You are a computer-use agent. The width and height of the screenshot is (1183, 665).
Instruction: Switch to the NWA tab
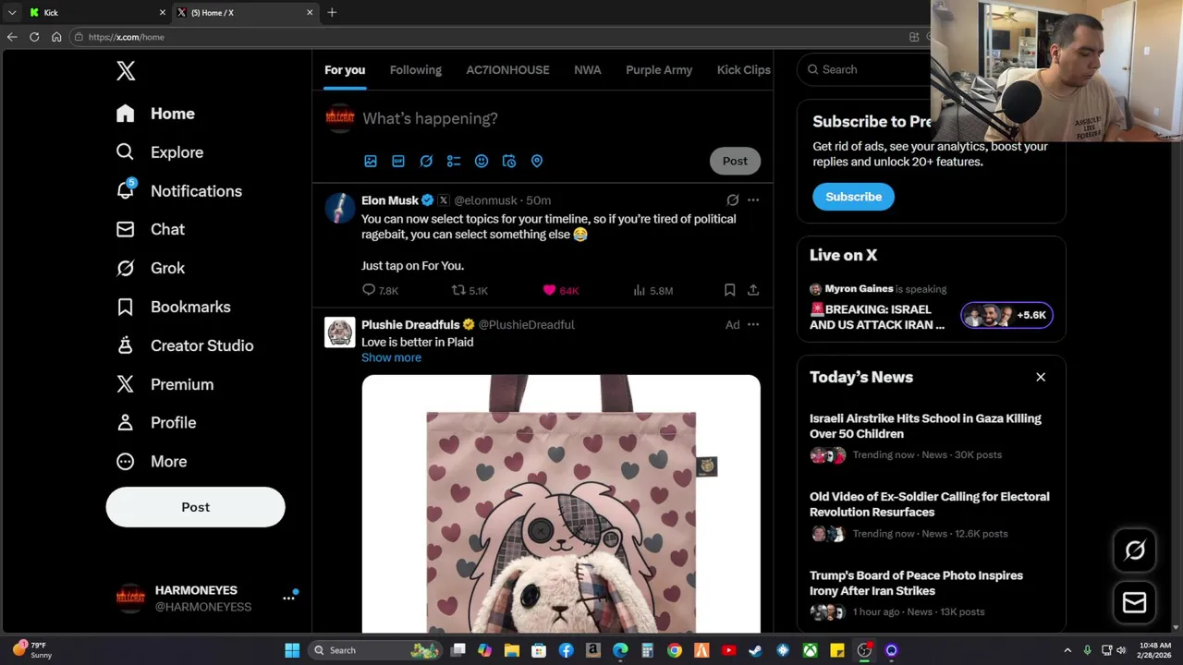[587, 70]
